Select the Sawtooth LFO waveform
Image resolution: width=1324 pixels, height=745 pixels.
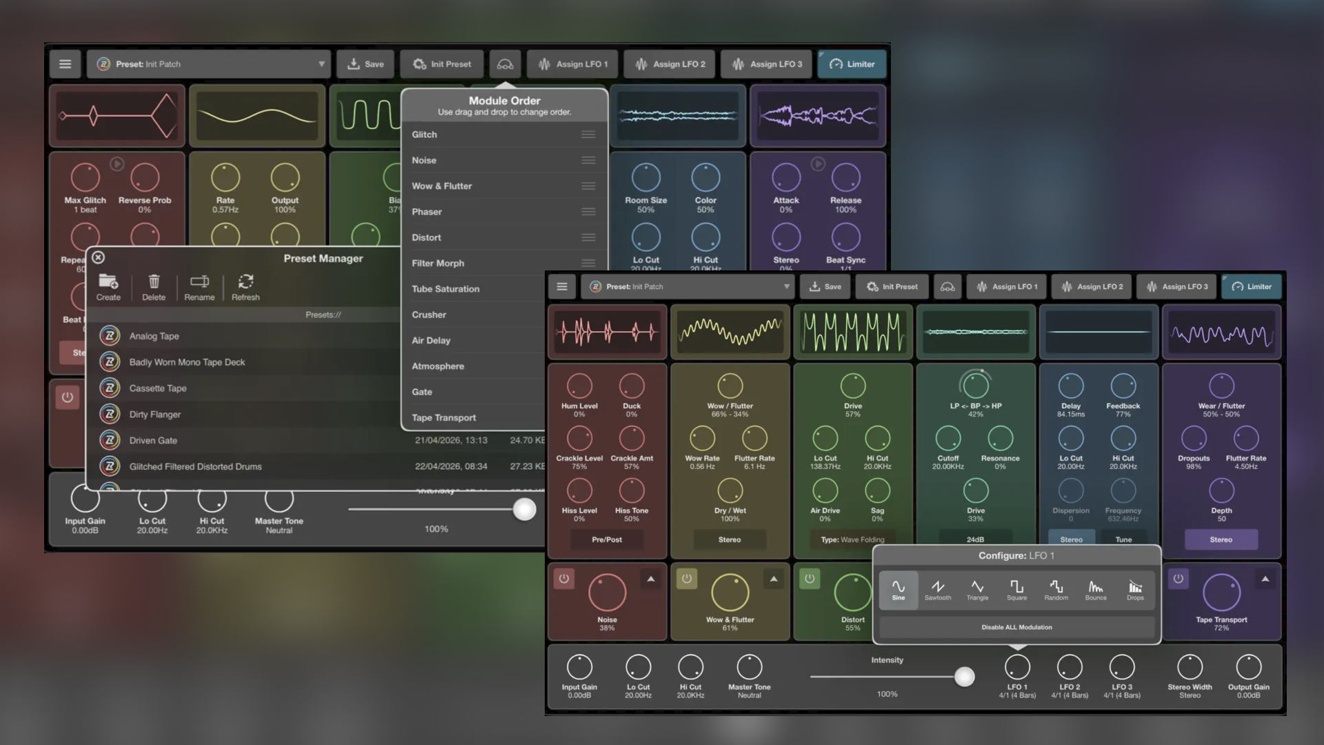938,590
